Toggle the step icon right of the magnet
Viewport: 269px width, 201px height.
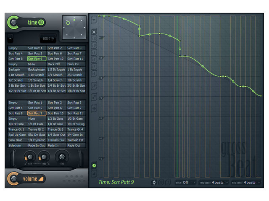click(x=161, y=183)
